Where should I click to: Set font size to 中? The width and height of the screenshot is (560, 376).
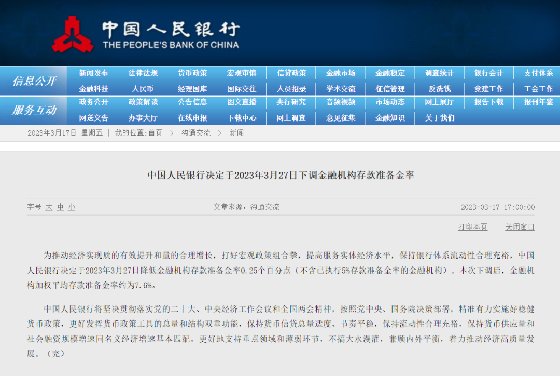point(61,207)
